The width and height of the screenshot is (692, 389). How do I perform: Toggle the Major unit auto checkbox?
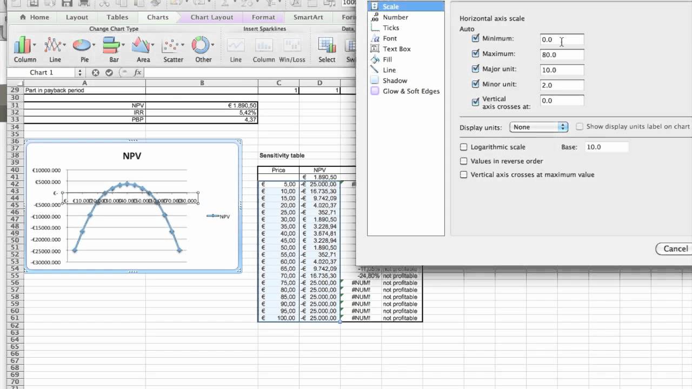point(476,69)
